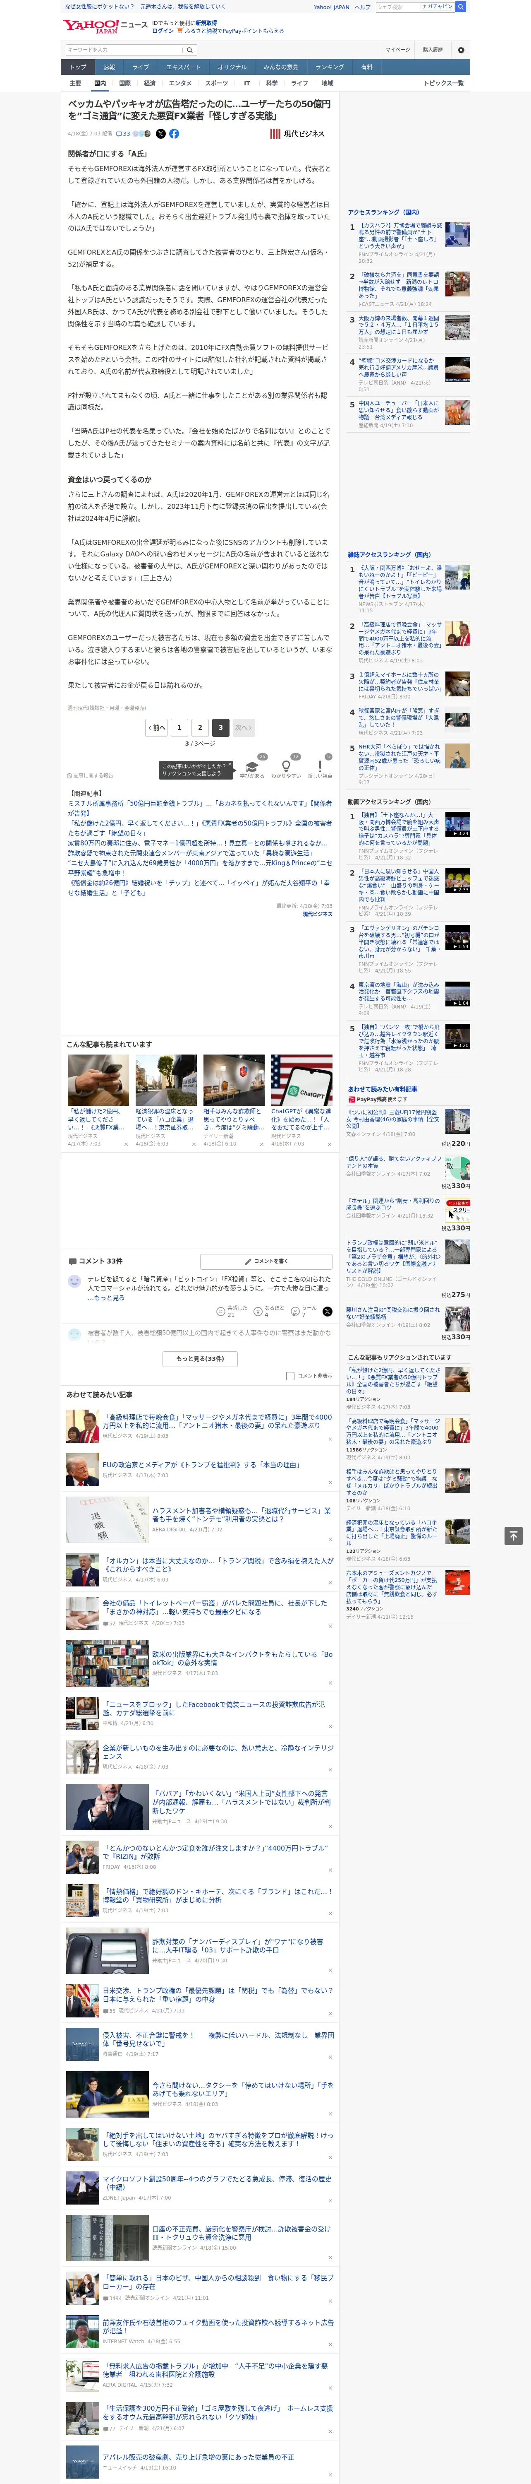Share the first comment on X

pos(328,1312)
